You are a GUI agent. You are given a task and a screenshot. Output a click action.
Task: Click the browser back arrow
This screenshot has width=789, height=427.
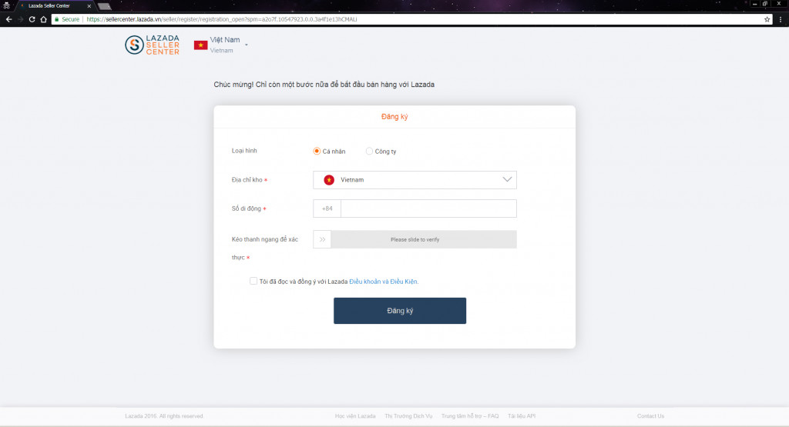8,19
